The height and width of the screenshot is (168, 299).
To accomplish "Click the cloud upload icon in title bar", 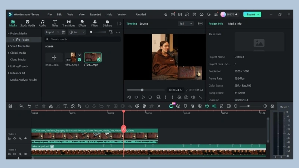I will pyautogui.click(x=201, y=15).
